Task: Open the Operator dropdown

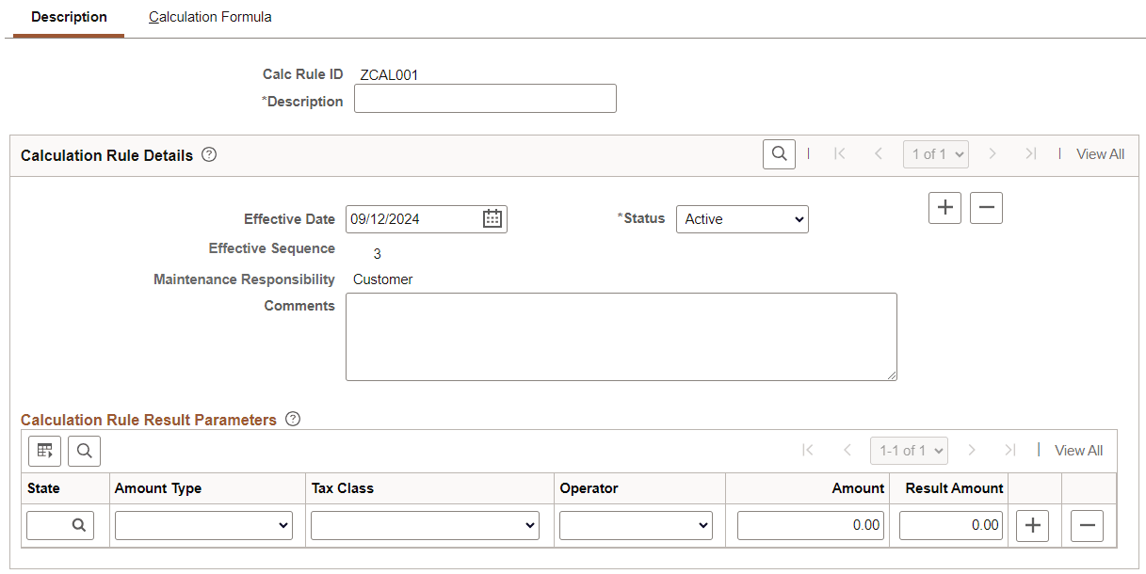Action: pos(636,525)
